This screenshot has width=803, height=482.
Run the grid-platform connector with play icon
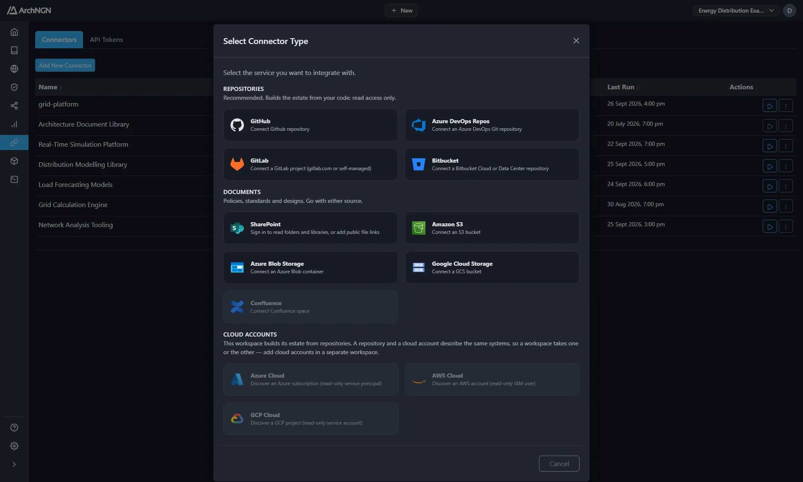pos(769,106)
